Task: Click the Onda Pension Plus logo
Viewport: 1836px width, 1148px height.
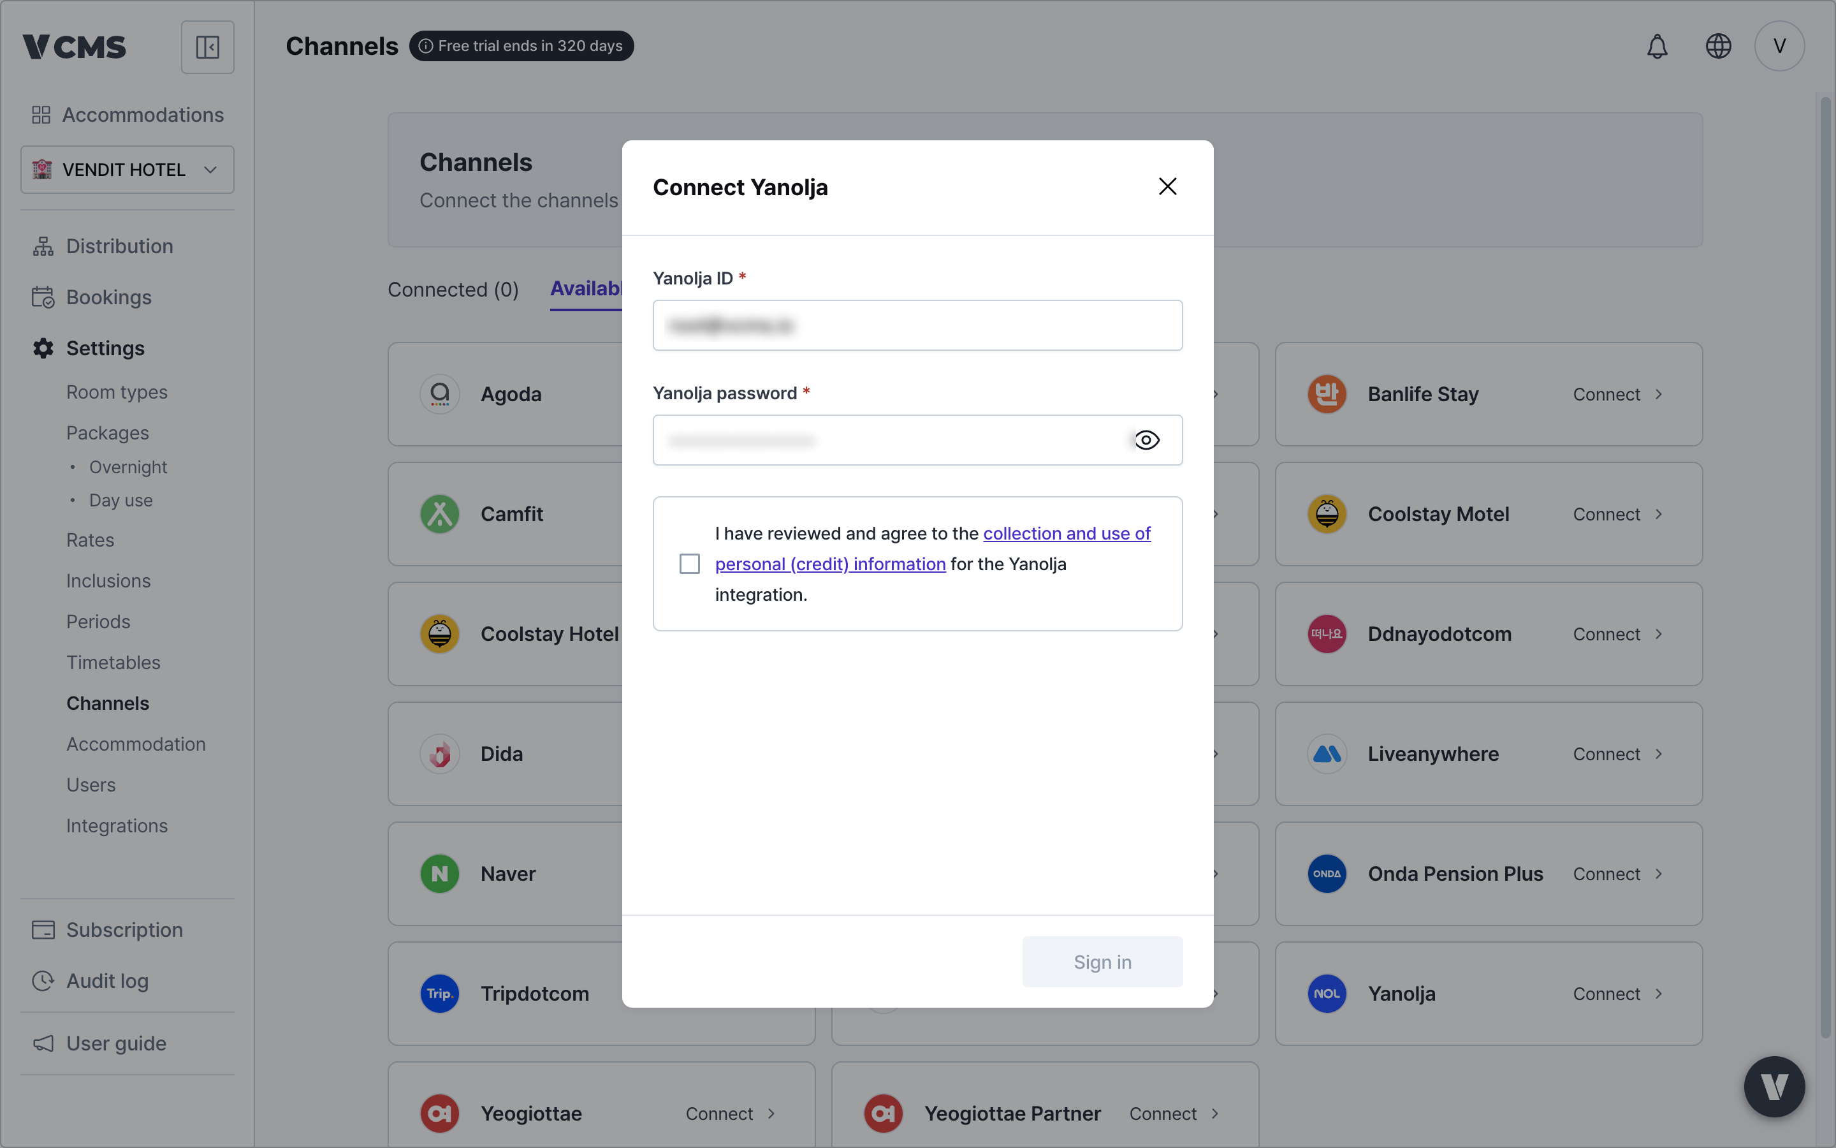Action: 1327,874
